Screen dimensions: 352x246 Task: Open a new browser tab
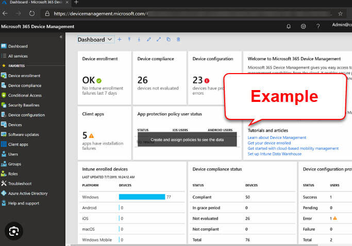[76, 3]
